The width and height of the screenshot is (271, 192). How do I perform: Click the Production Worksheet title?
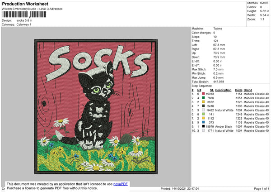point(26,3)
